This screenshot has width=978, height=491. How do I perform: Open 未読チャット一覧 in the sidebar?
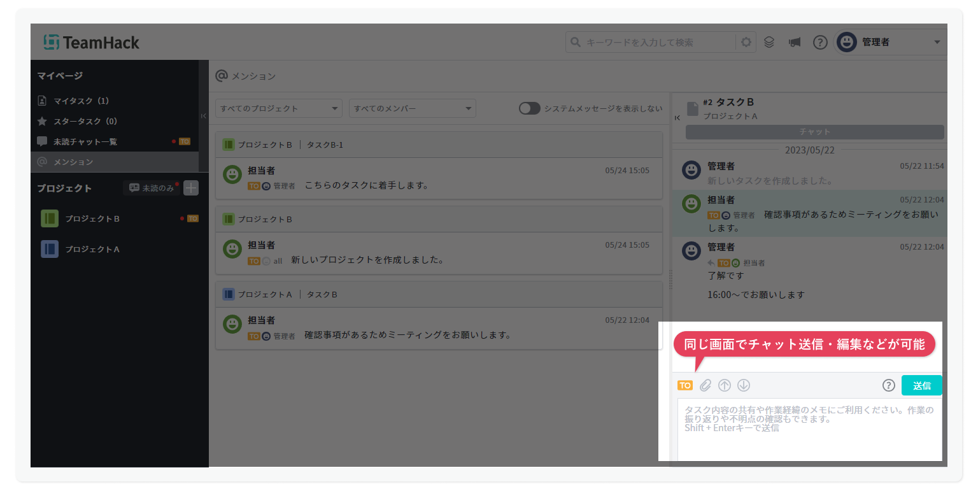(x=85, y=141)
